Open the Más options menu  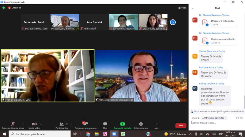(156, 124)
